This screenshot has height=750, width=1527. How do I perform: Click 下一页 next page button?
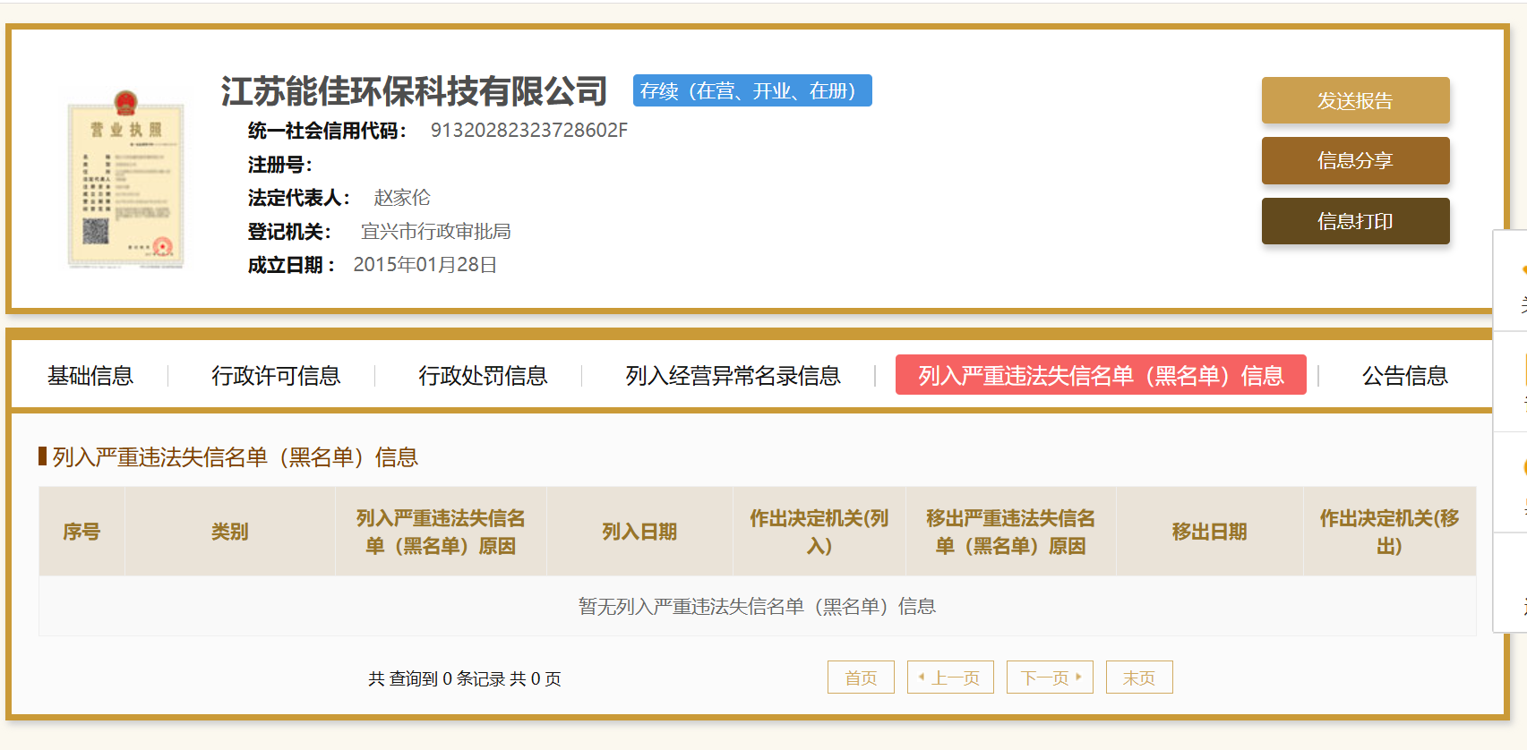(x=1050, y=678)
